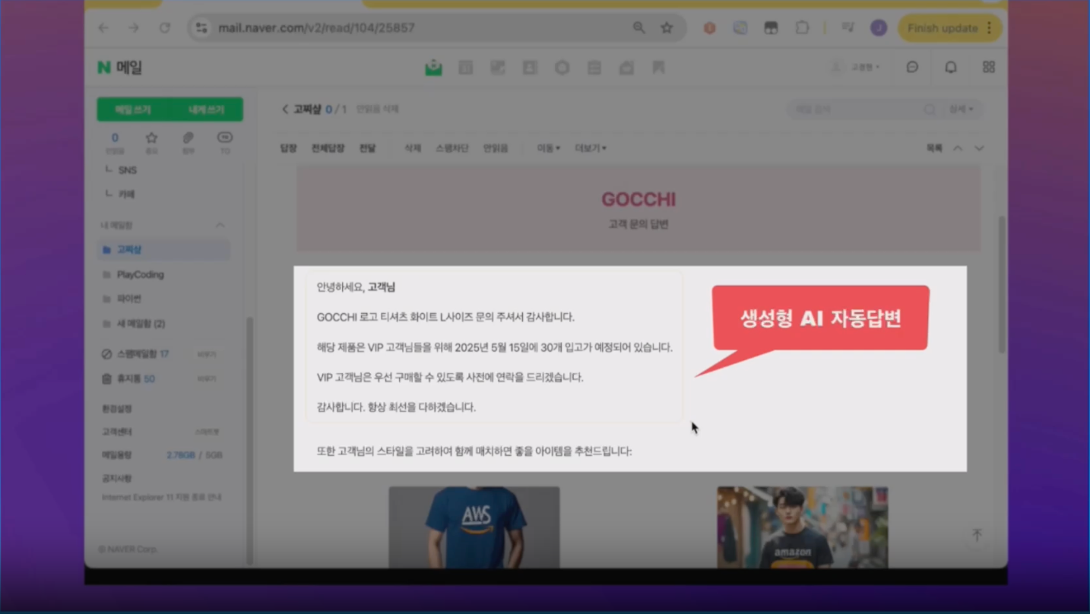The width and height of the screenshot is (1090, 614).
Task: Click the mail search field
Action: coord(855,109)
